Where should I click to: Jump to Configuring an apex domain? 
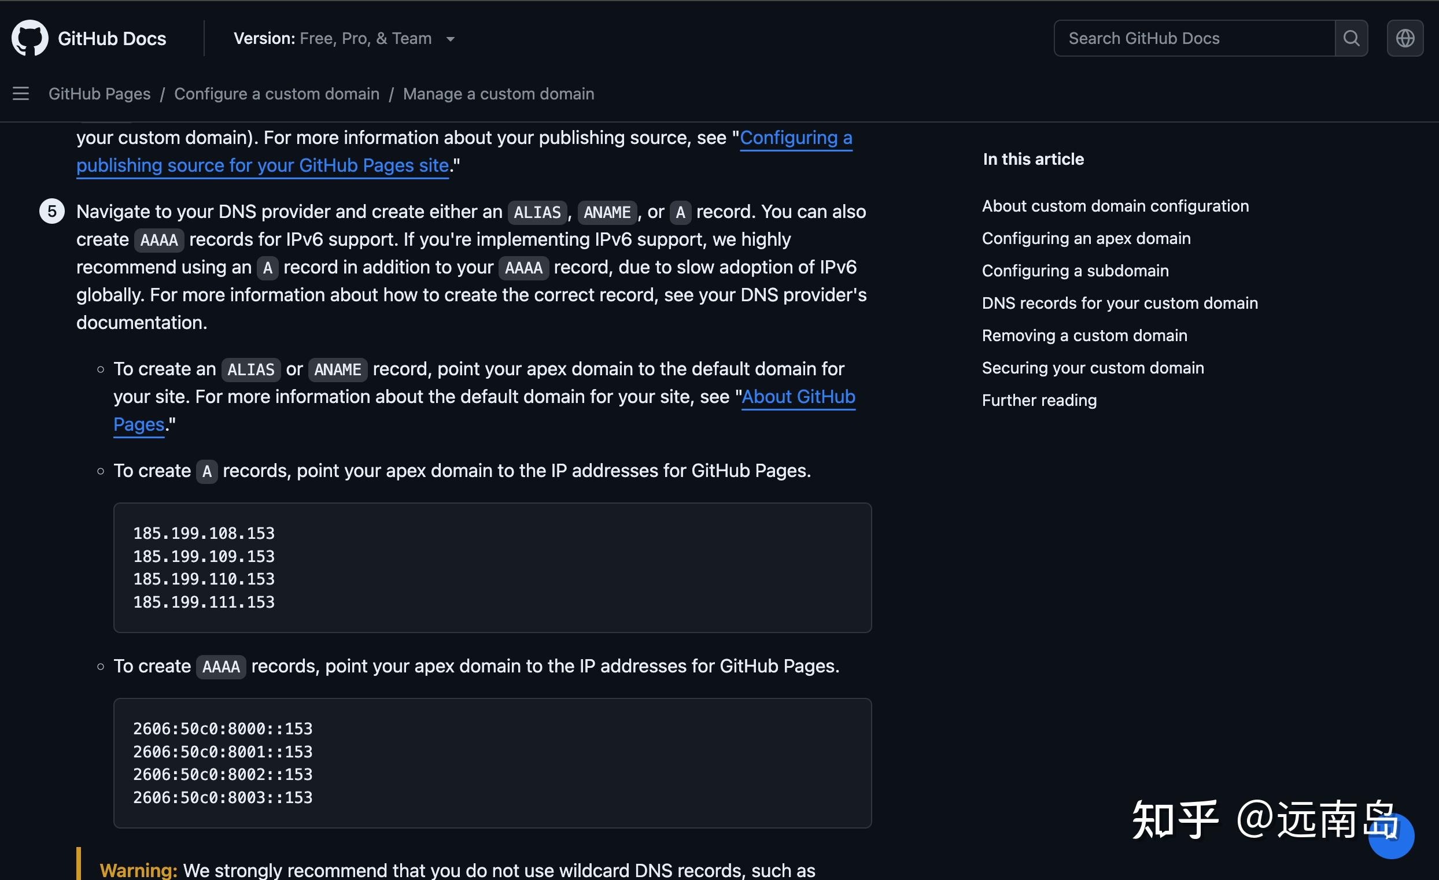(x=1086, y=238)
